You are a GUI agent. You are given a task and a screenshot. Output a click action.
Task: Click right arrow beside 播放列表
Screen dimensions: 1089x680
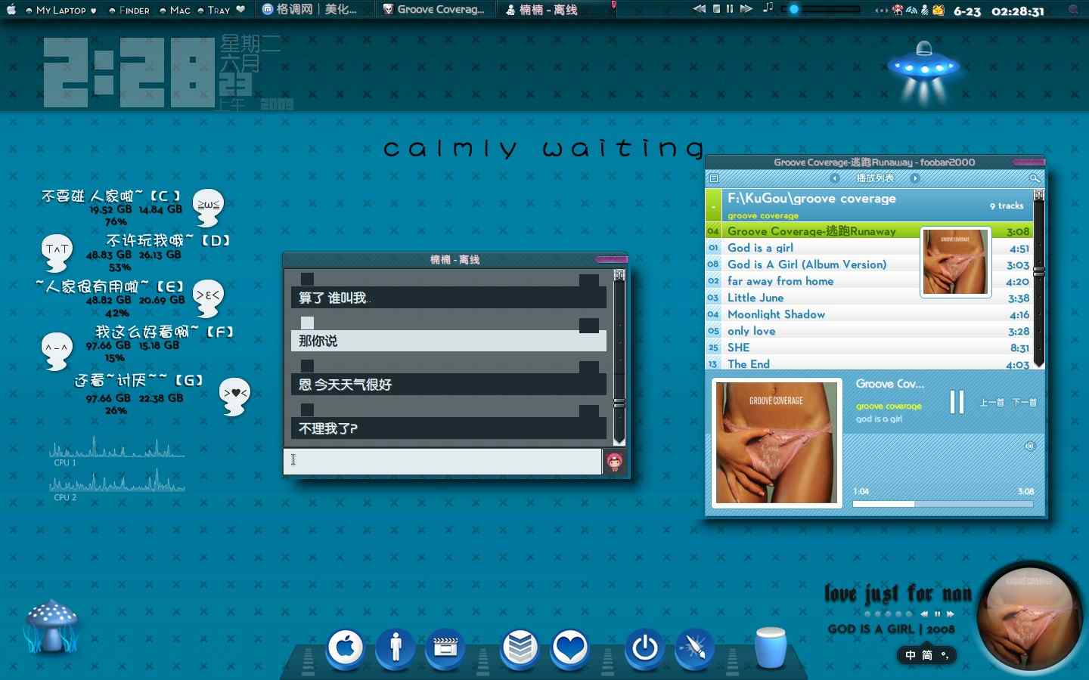[x=915, y=178]
